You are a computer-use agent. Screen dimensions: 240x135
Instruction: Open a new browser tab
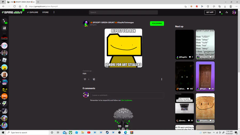pos(38,2)
